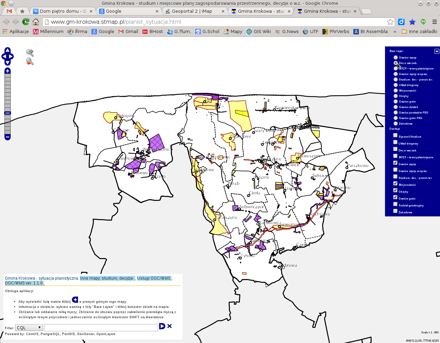The width and height of the screenshot is (440, 343).
Task: Focus the filter text input field
Action: coord(101,328)
